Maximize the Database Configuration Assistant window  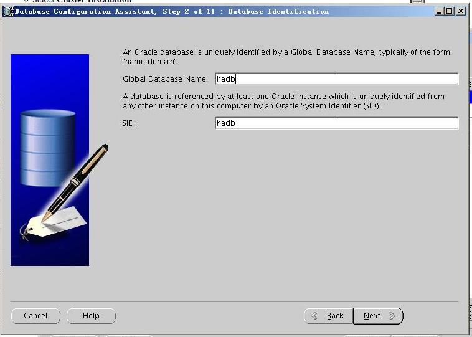tap(450, 11)
